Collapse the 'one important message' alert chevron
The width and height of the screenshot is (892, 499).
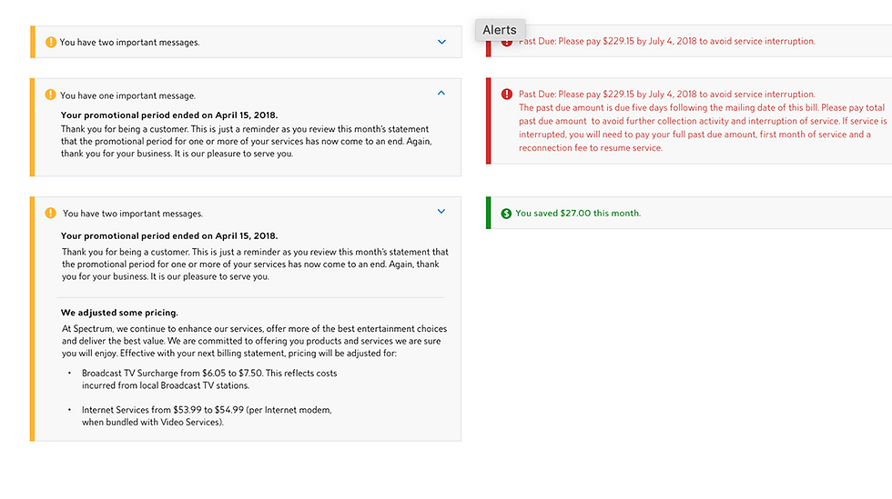tap(441, 93)
